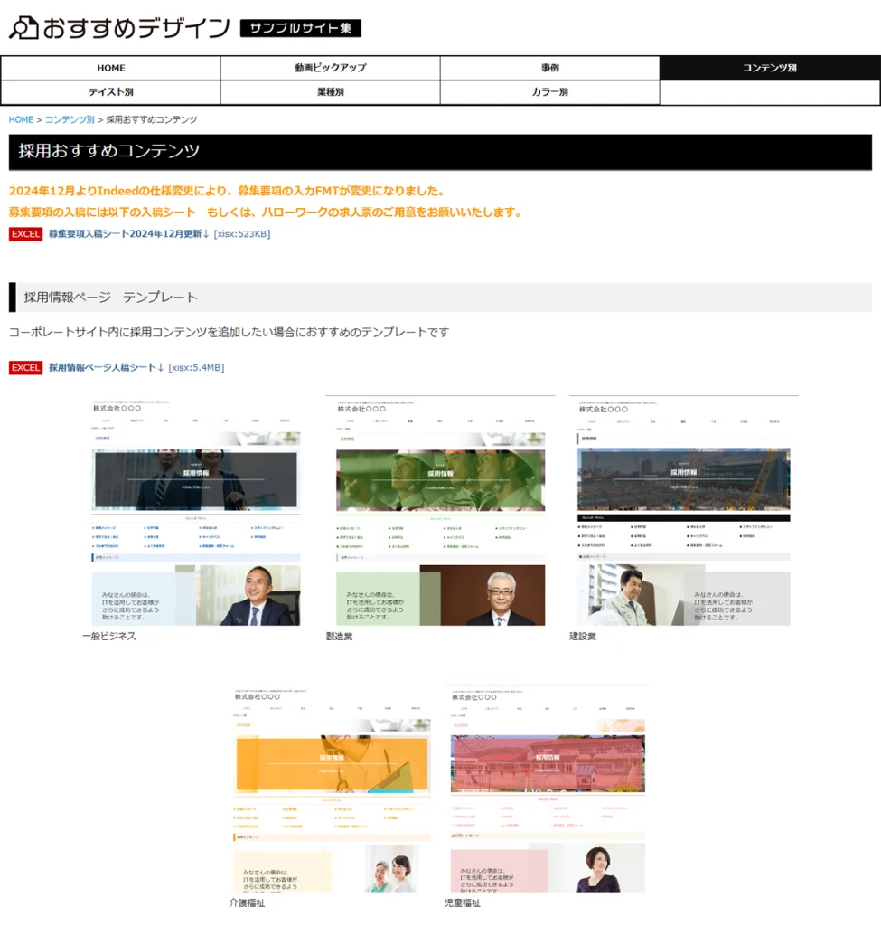View the 建設業 template thumbnail
This screenshot has width=881, height=926.
tap(683, 511)
